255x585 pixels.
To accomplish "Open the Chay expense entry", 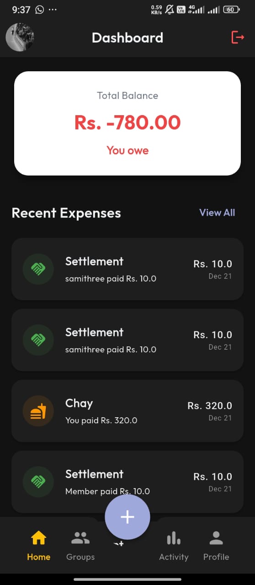I will (127, 411).
